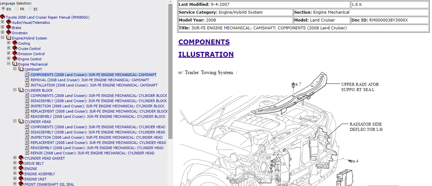Select the FR language radio button
This screenshot has width=432, height=186.
click(x=17, y=9)
